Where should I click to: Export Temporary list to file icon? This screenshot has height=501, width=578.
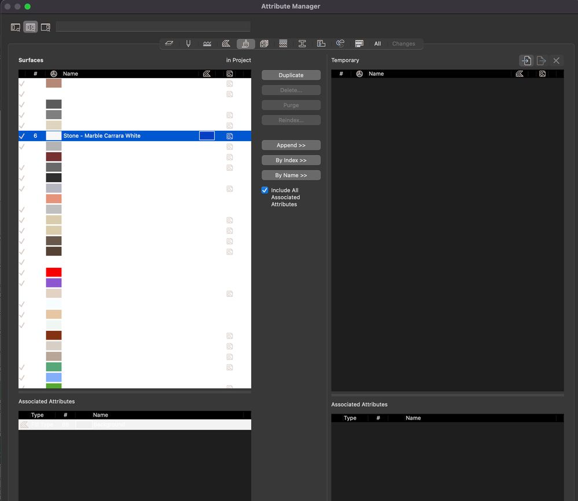click(541, 61)
